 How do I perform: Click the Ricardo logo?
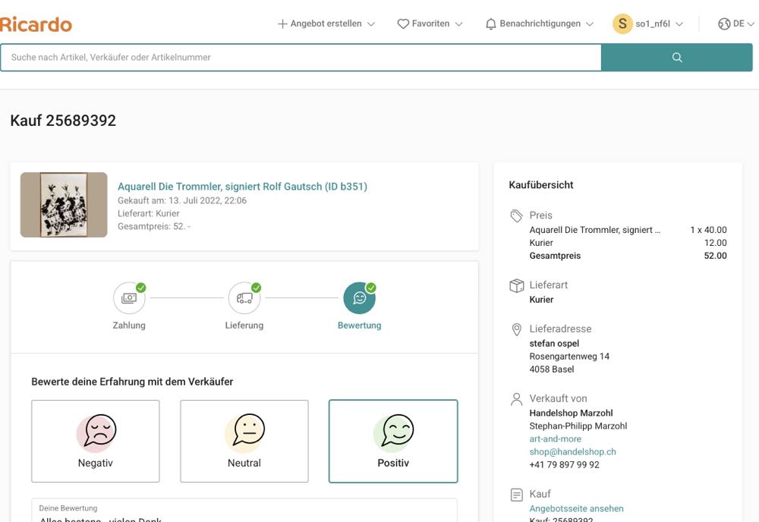(x=36, y=24)
